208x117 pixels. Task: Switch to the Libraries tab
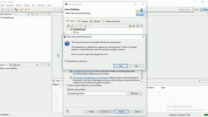pyautogui.click(x=95, y=21)
